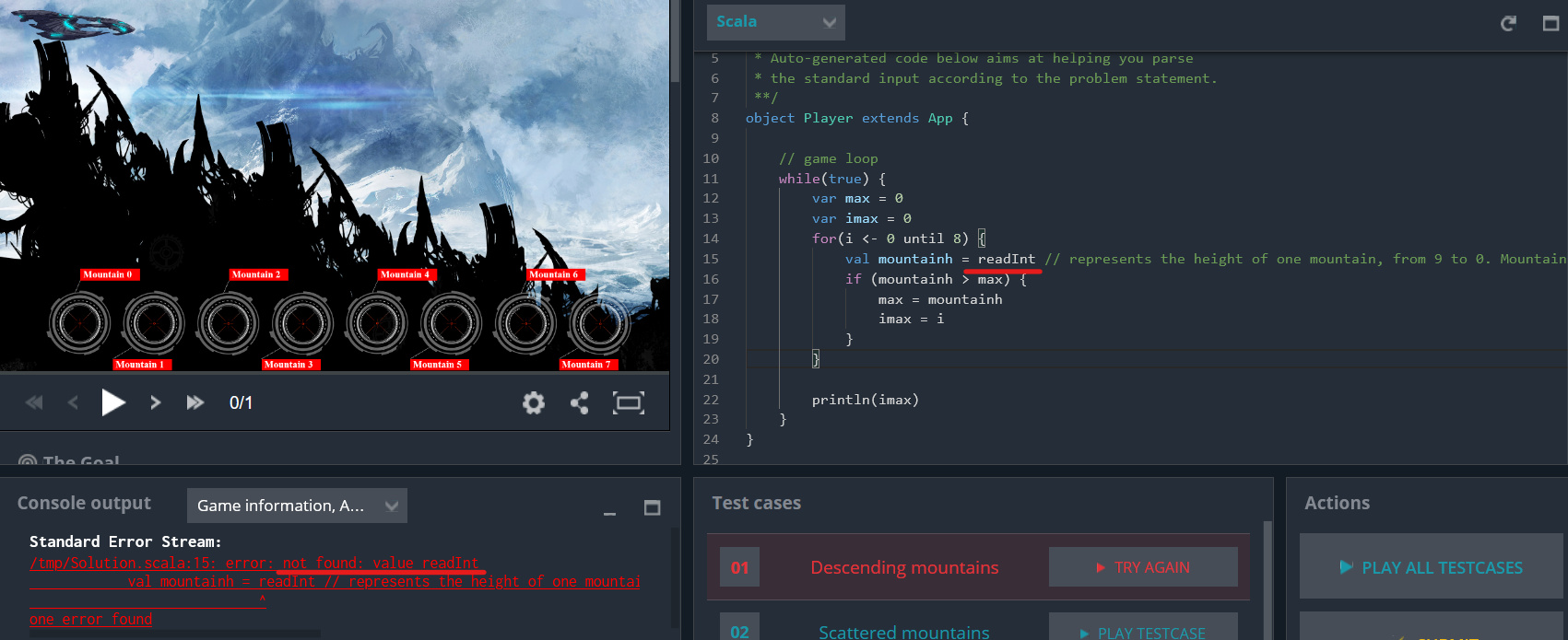Maximize the code editor panel

1550,23
